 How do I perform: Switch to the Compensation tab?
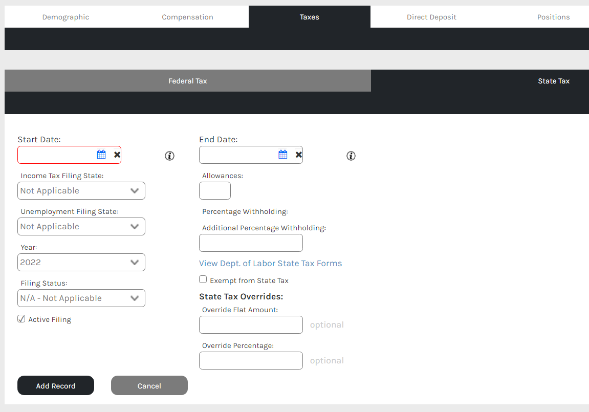coord(187,17)
